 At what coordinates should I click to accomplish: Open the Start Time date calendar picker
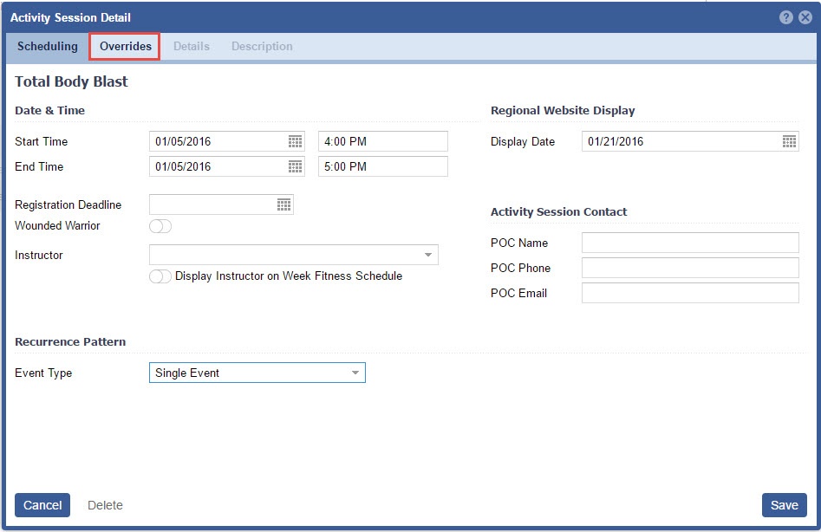coord(295,141)
